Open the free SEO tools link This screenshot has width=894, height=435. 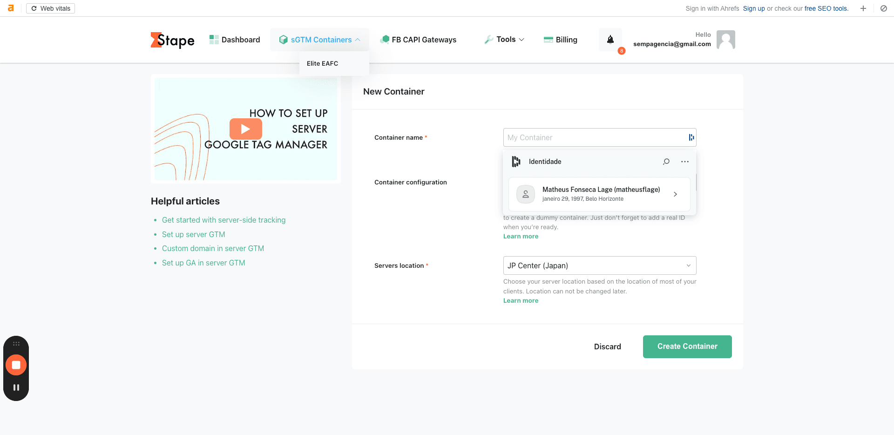(826, 8)
